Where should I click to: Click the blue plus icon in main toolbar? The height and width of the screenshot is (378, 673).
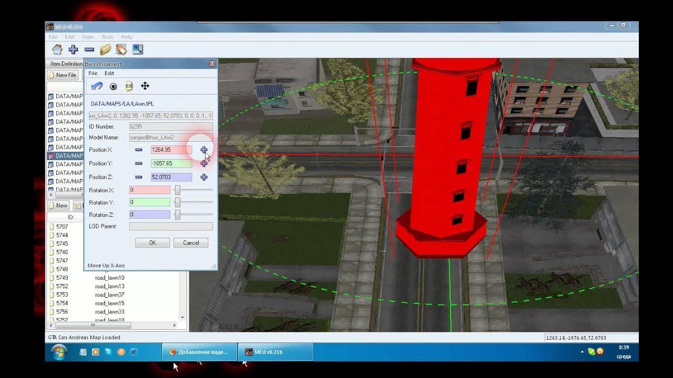73,49
